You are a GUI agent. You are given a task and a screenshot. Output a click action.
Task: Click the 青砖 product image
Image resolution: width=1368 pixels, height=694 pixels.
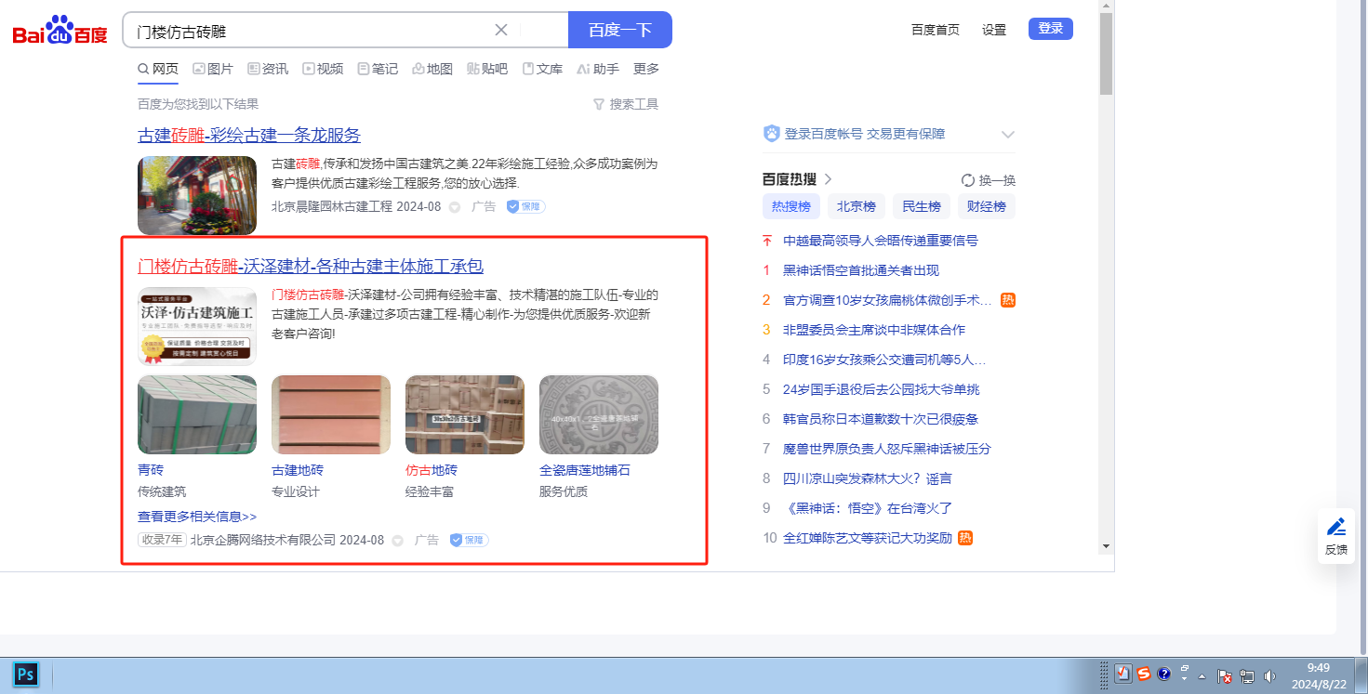click(x=197, y=414)
